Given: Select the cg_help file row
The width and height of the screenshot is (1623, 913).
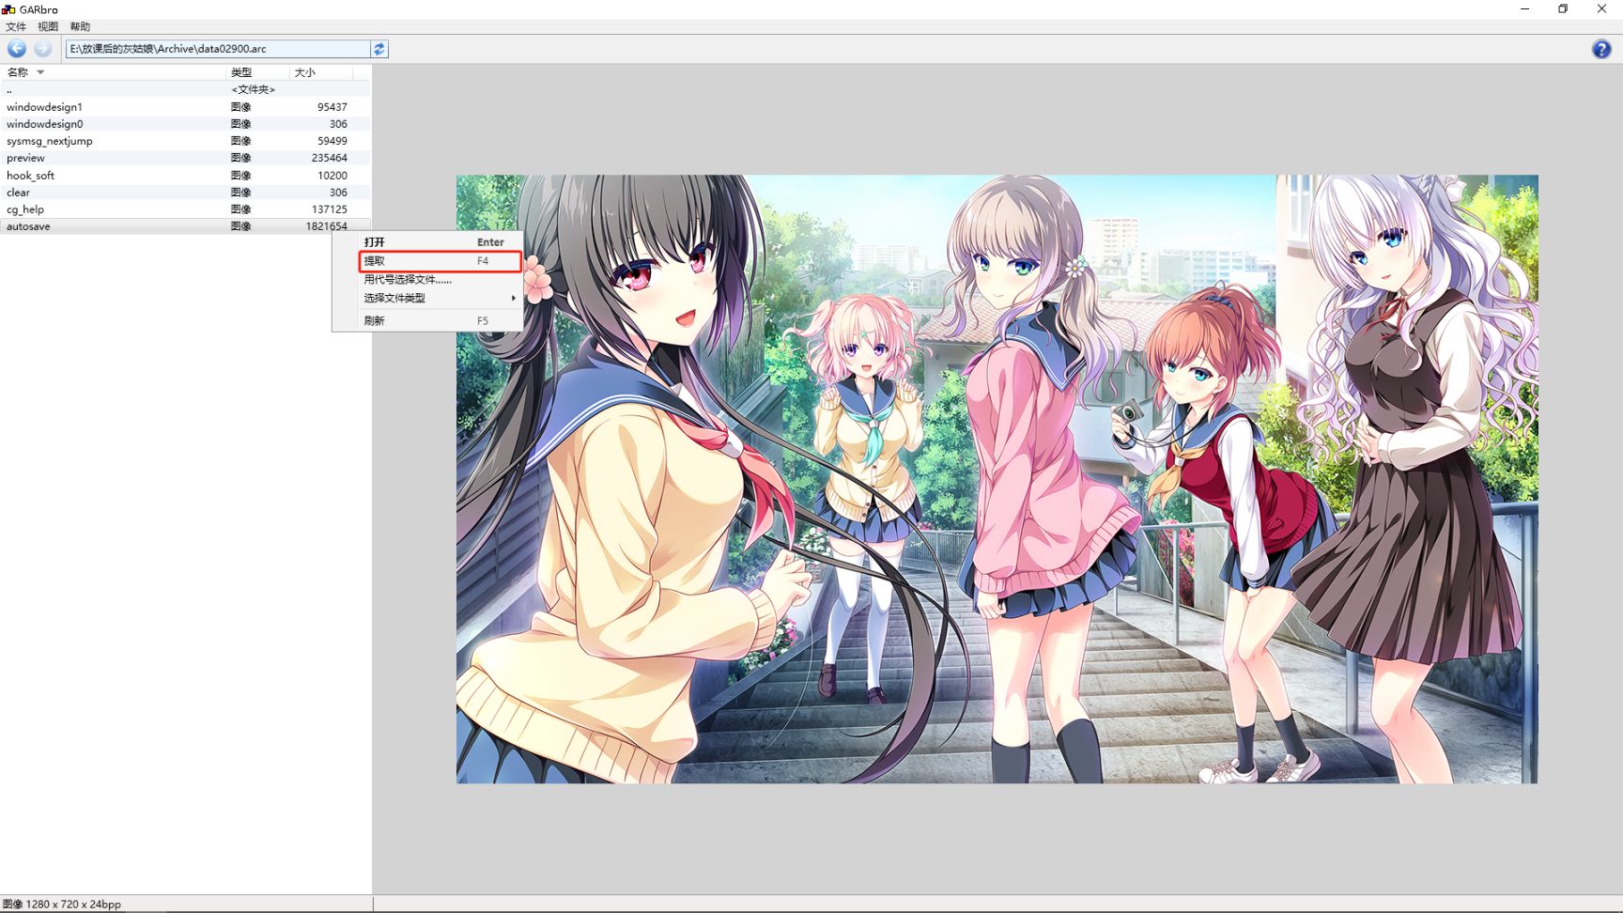Looking at the screenshot, I should tap(185, 209).
